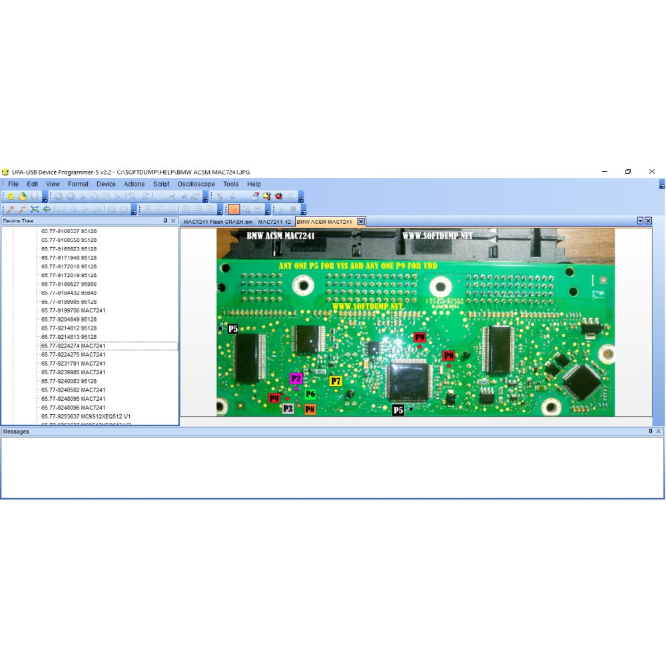Viewport: 666px width, 666px height.
Task: Select the arrow pointer tool
Action: coord(234,209)
